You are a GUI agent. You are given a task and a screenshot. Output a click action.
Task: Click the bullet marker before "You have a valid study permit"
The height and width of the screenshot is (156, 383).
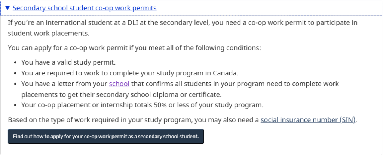point(15,62)
